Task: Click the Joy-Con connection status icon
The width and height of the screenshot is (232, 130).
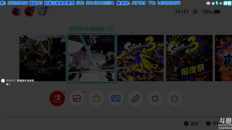Action: [x=195, y=12]
